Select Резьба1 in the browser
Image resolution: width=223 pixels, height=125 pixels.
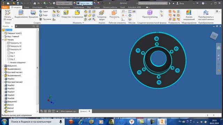(9, 79)
